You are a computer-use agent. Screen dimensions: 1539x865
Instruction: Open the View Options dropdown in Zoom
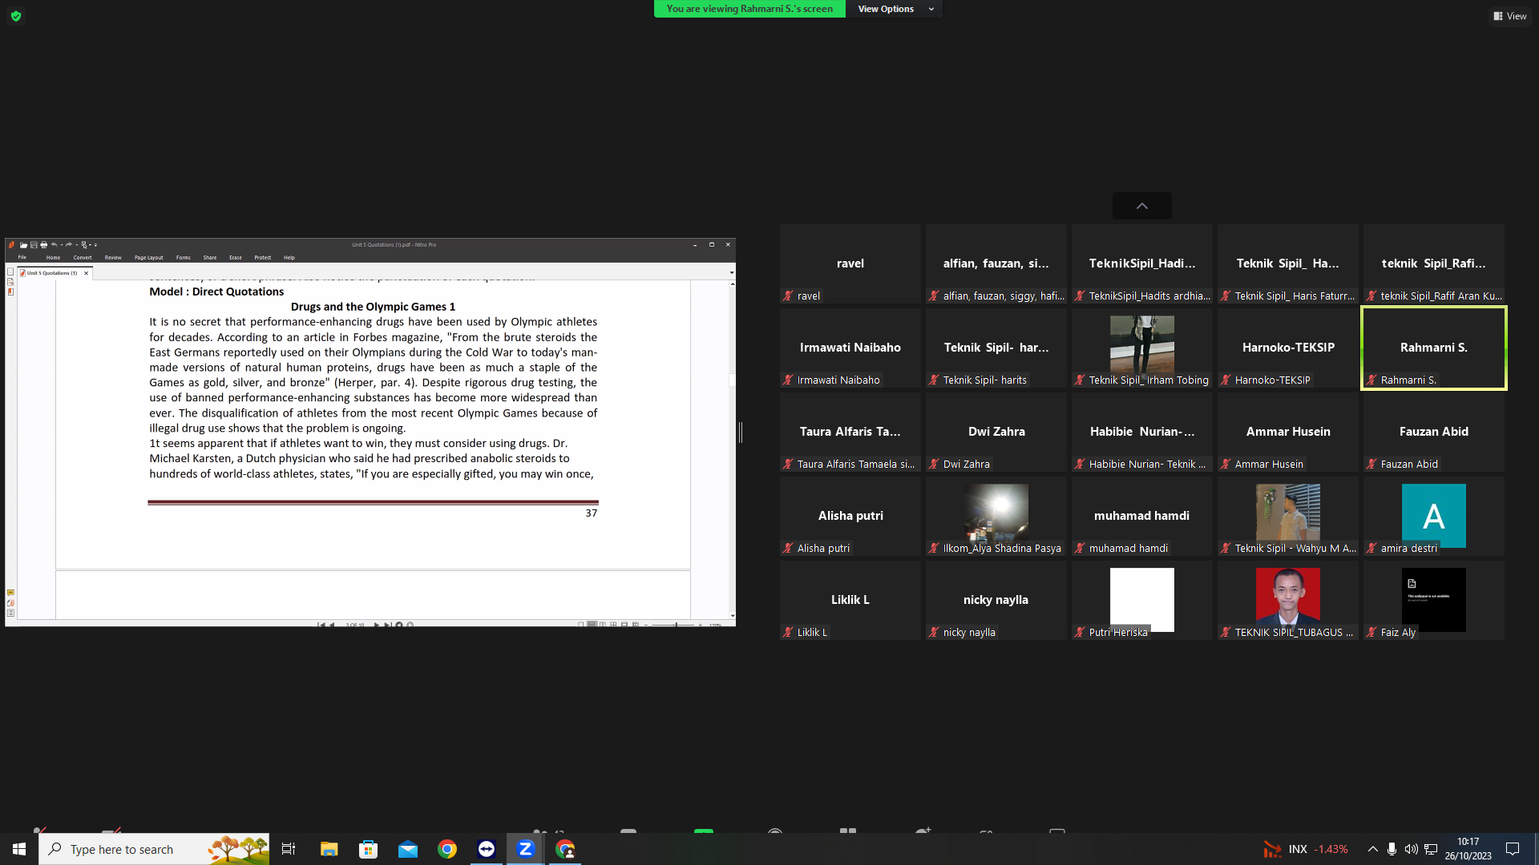click(x=895, y=9)
